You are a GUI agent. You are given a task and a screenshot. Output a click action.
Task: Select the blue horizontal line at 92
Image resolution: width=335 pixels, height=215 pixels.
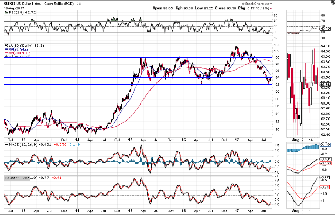click(138, 85)
